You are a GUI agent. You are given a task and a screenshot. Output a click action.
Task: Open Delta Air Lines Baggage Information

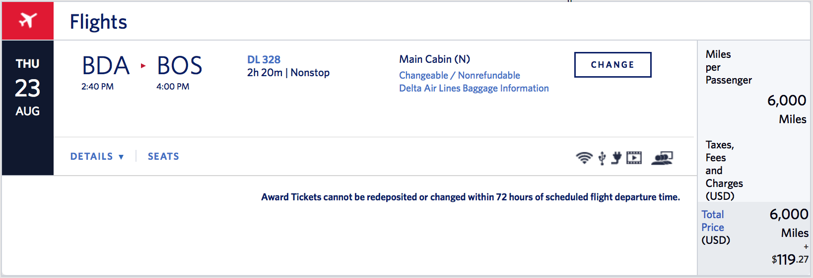pyautogui.click(x=474, y=88)
